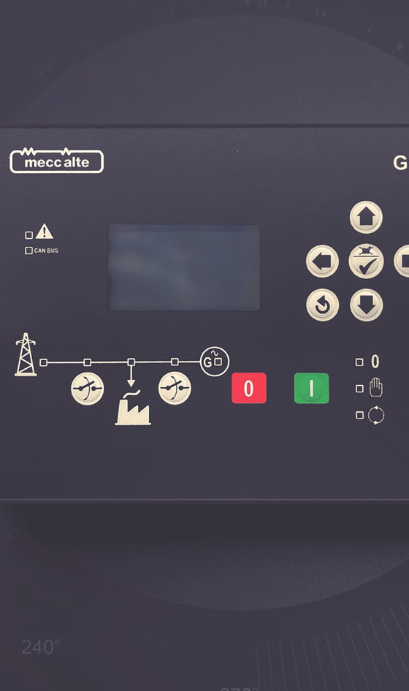This screenshot has height=691, width=409.
Task: Click the left arrow navigation button
Action: [322, 261]
